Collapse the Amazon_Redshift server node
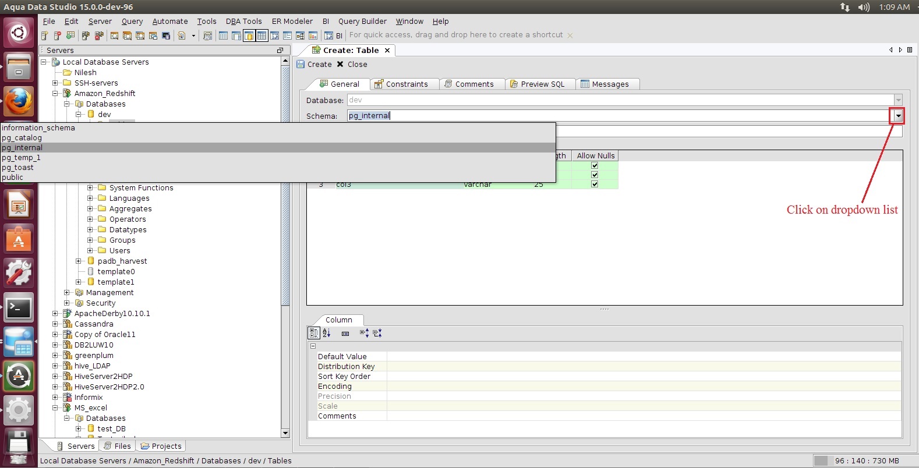Screen dimensions: 919x468 [x=55, y=94]
